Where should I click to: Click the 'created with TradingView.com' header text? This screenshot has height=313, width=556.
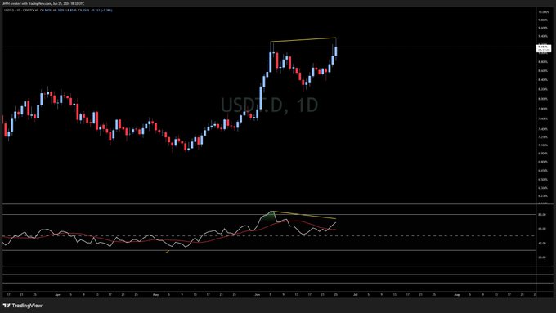(x=43, y=3)
